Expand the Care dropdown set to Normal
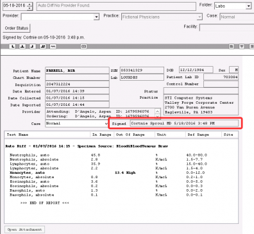Image resolution: width=254 pixels, height=234 pixels. [x=106, y=124]
